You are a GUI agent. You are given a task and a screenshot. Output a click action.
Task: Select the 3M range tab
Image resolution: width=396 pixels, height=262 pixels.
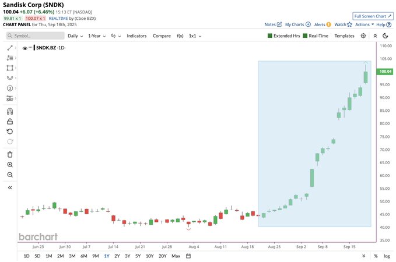click(x=72, y=256)
